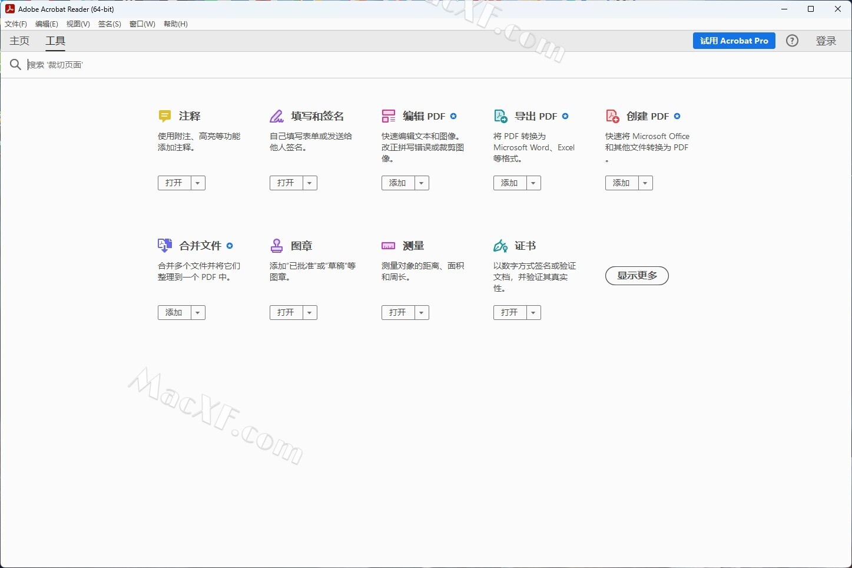Click the 导出 PDF title text
Screen dimensions: 852x568
[x=536, y=116]
